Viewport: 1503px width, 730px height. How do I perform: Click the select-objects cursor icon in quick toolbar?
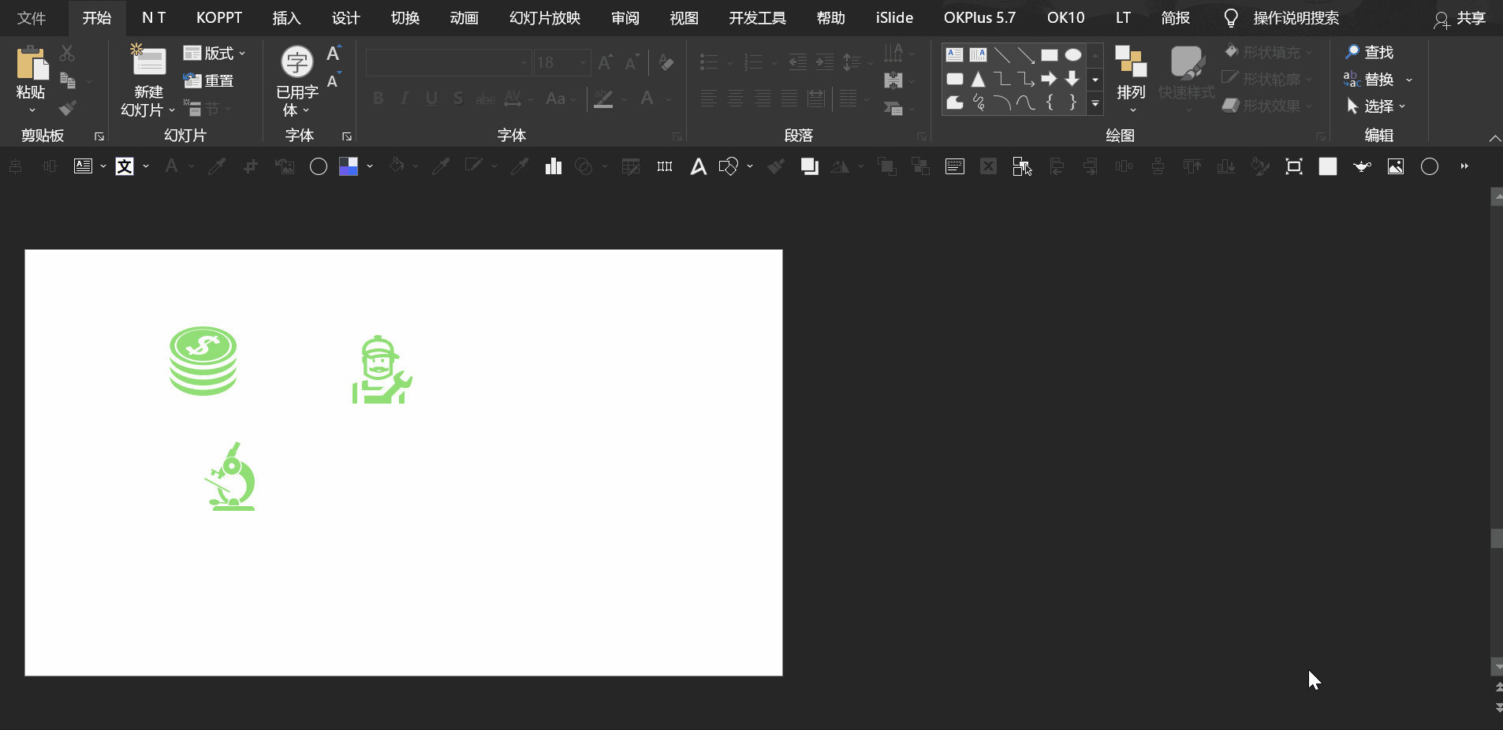coord(1022,166)
